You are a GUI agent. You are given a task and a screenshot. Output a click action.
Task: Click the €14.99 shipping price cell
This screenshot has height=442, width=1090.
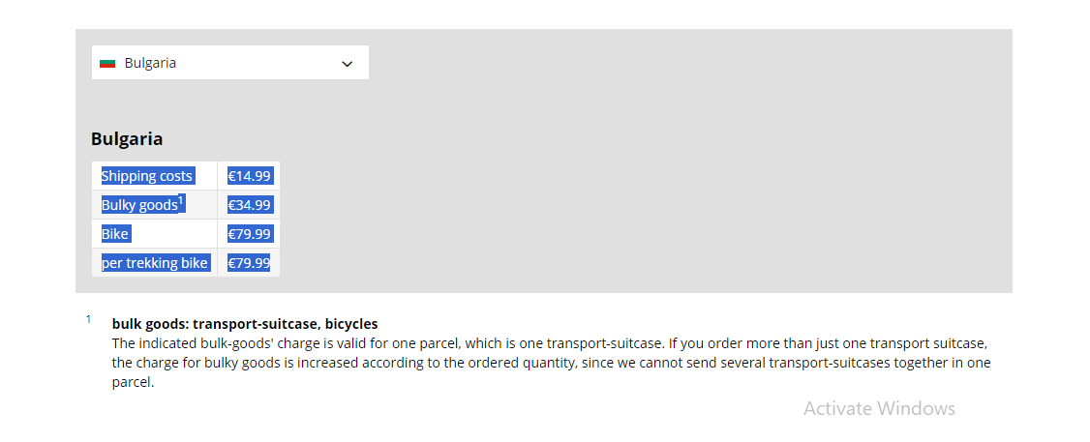[249, 176]
